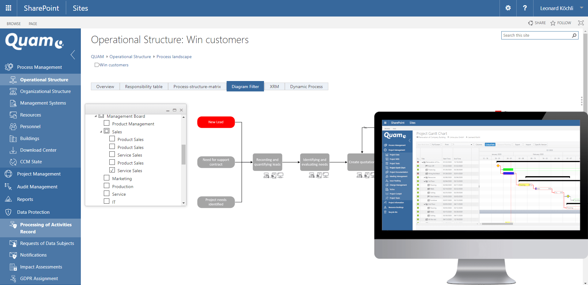Switch to the Dynamic Process tab
The image size is (588, 285).
[307, 87]
